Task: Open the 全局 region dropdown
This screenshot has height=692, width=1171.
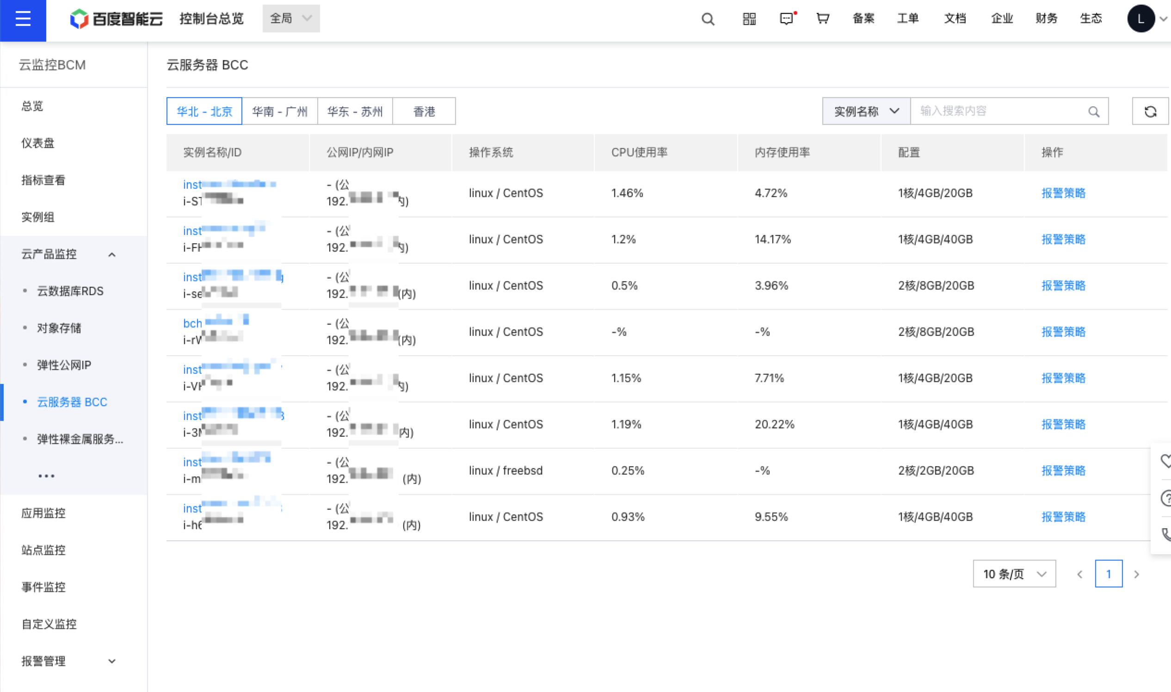Action: 291,19
